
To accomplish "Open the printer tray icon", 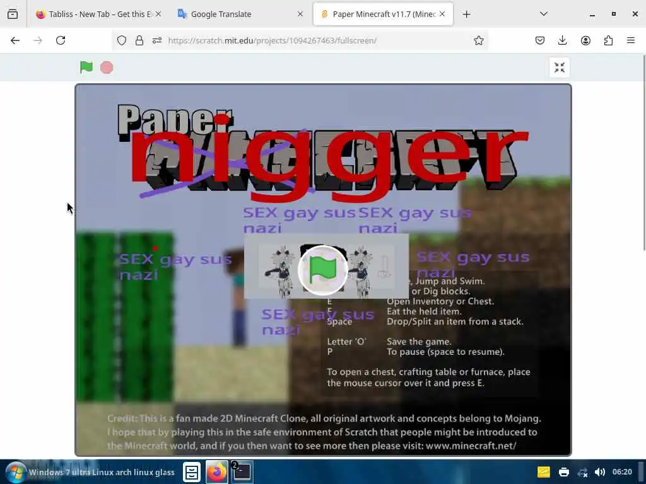I will click(x=563, y=472).
